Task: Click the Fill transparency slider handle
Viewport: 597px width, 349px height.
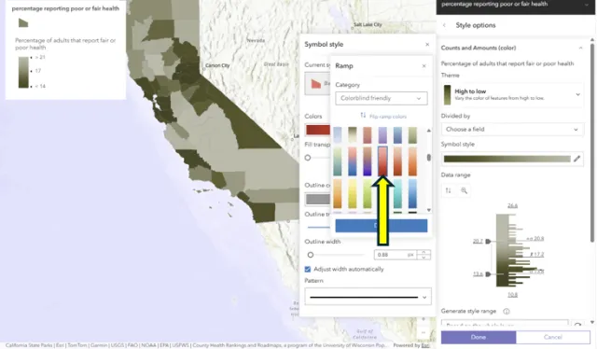Action: click(x=308, y=158)
